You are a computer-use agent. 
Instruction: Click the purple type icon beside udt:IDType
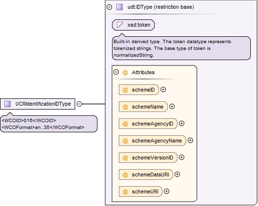coord(119,7)
